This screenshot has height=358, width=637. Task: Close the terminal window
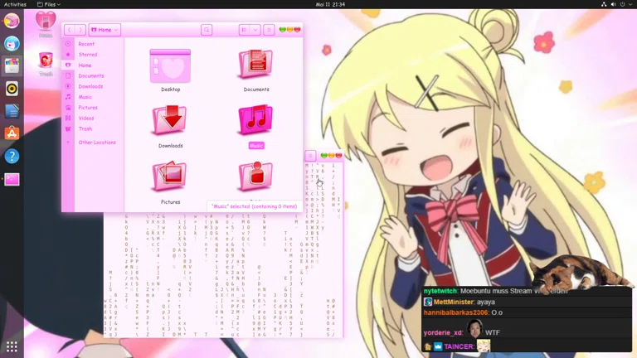click(338, 156)
